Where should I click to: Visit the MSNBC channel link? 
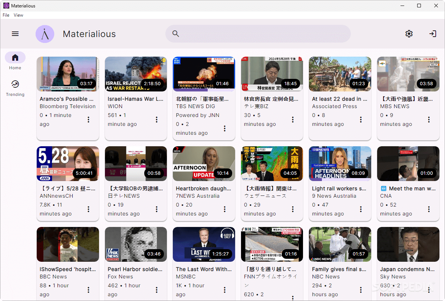coord(185,277)
